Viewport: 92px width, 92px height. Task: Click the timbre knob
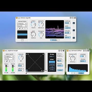pos(33,24)
